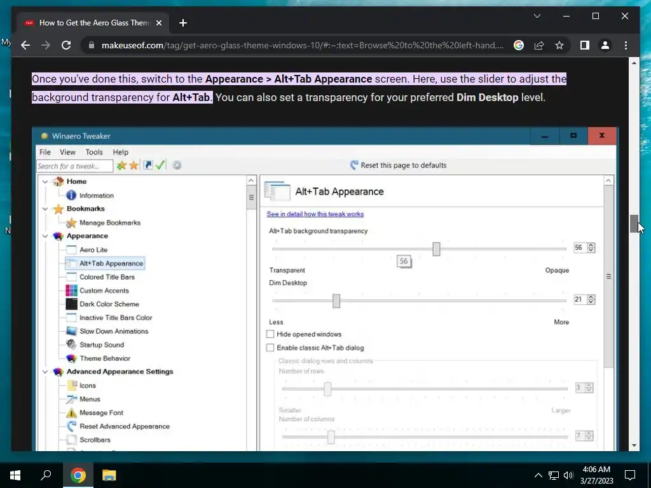Click Reset this page to defaults
The image size is (651, 488).
click(x=398, y=165)
